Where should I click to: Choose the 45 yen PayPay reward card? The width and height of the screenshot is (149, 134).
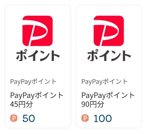coord(38,66)
